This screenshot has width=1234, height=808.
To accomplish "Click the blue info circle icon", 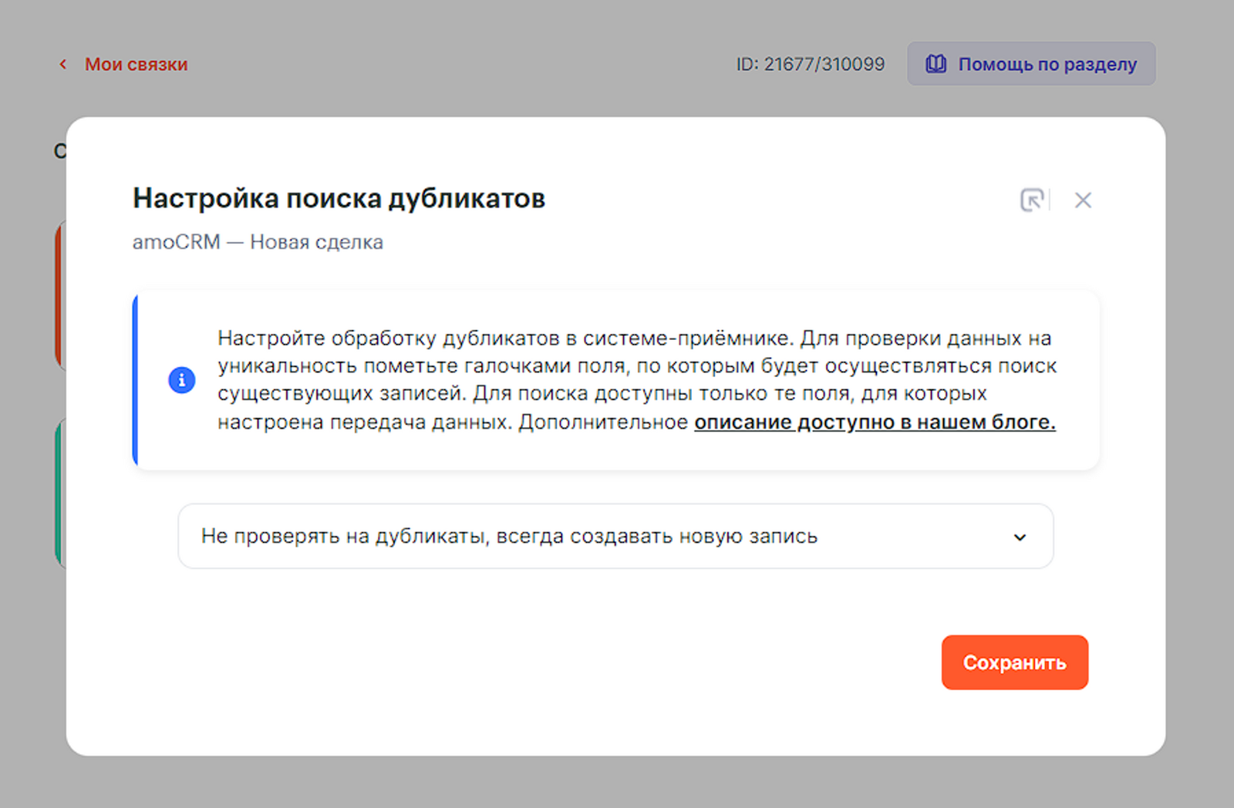I will pyautogui.click(x=182, y=380).
